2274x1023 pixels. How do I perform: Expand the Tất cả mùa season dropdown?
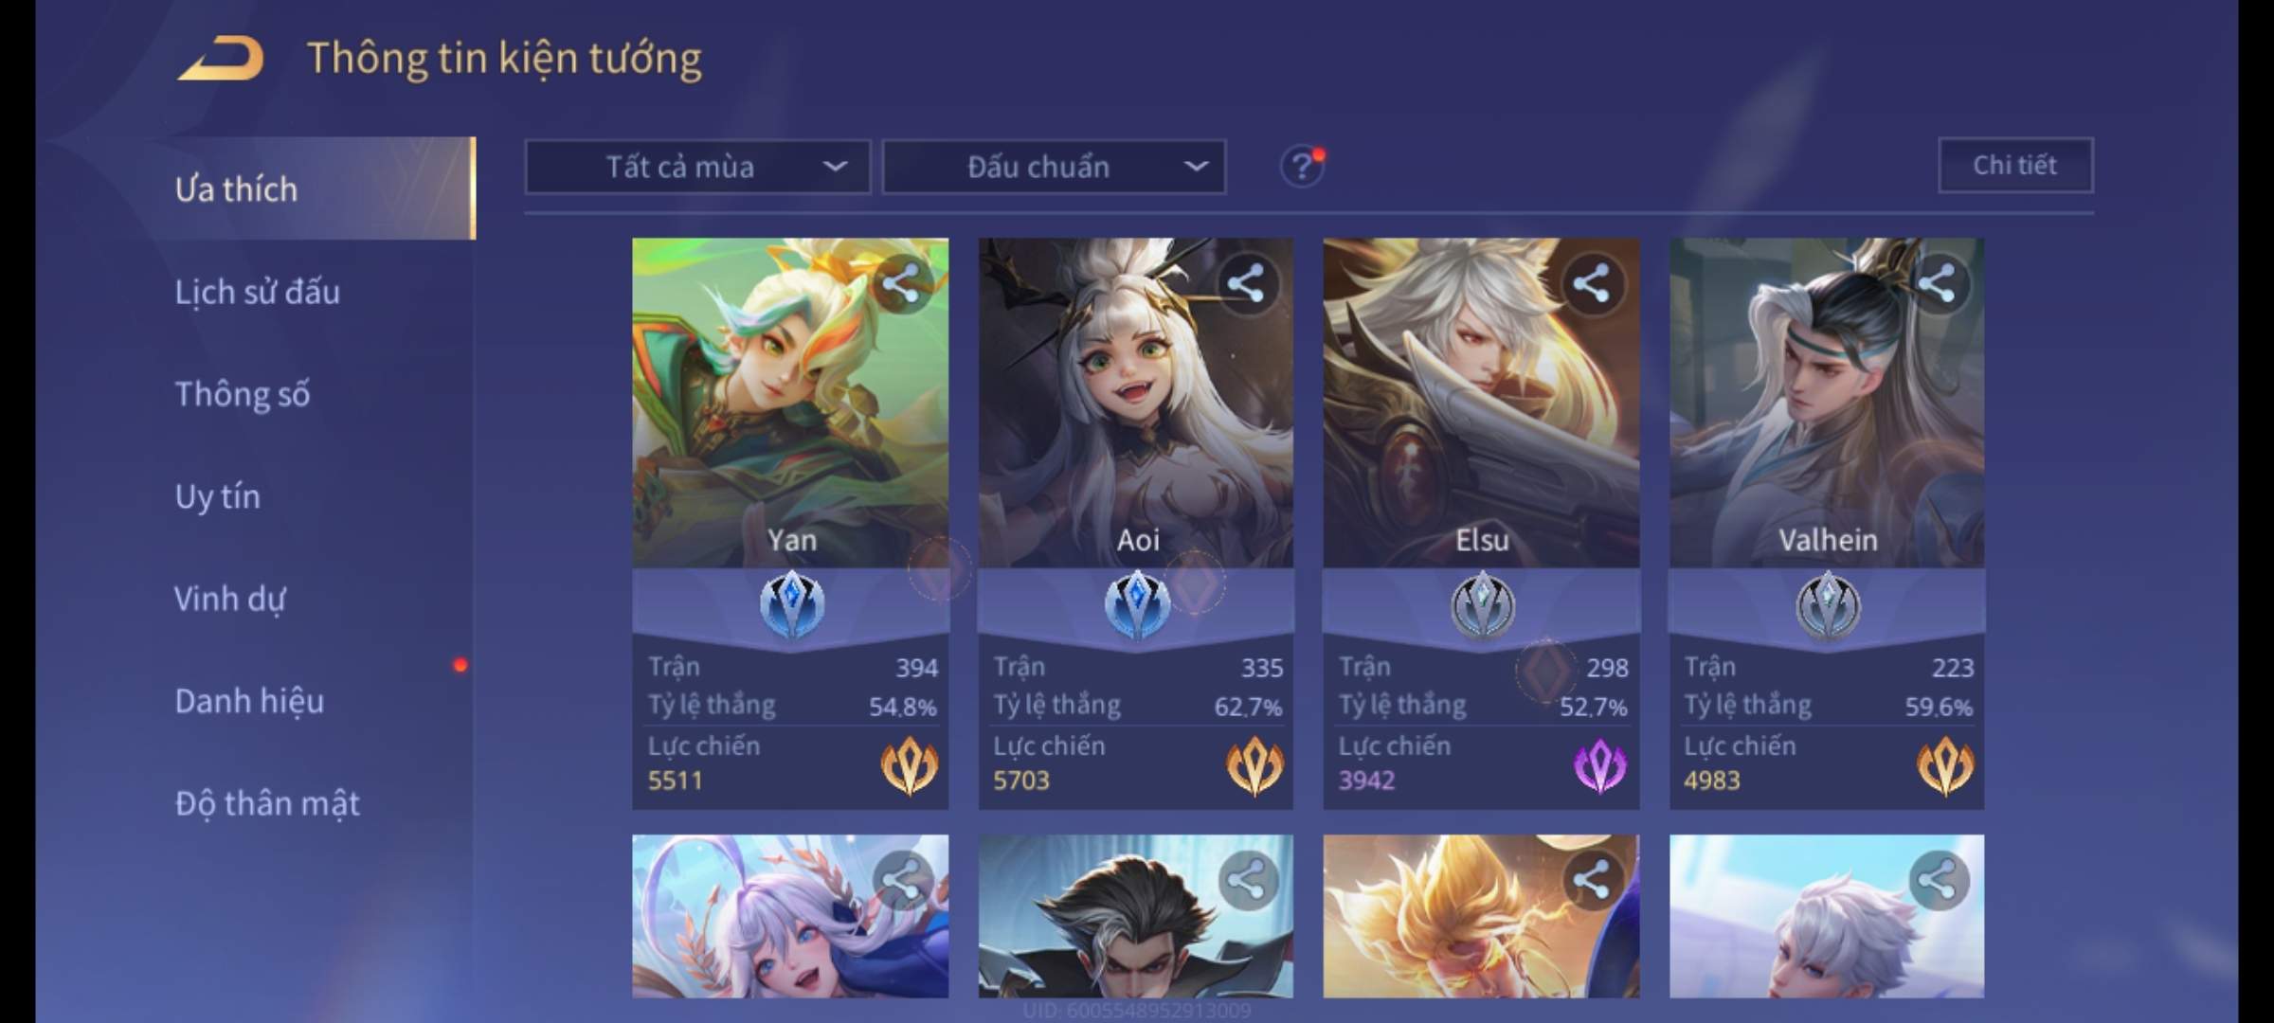coord(698,167)
